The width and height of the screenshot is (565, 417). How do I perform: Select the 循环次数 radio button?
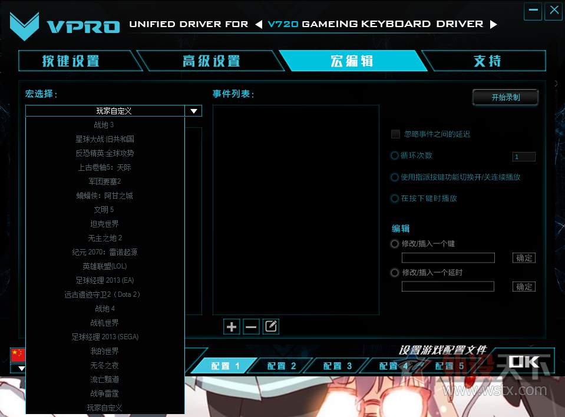pos(394,155)
